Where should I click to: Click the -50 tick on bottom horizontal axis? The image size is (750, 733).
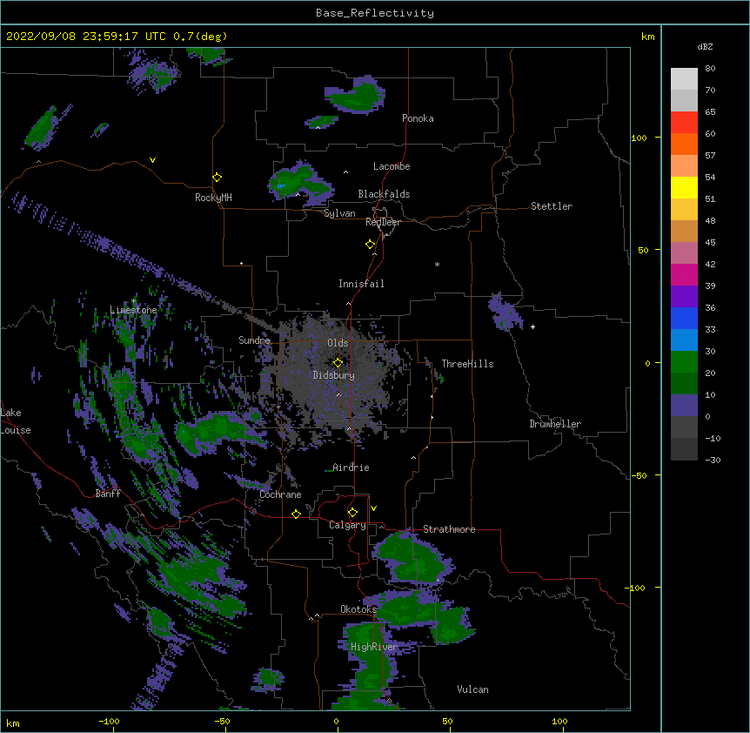222,721
